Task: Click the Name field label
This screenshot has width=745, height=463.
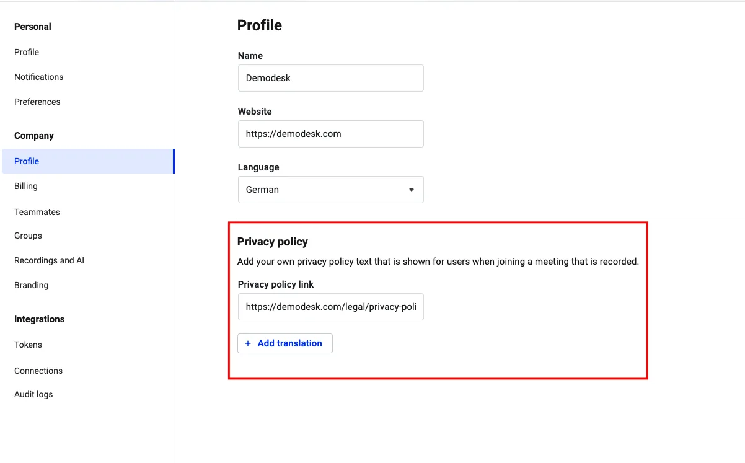Action: (250, 56)
